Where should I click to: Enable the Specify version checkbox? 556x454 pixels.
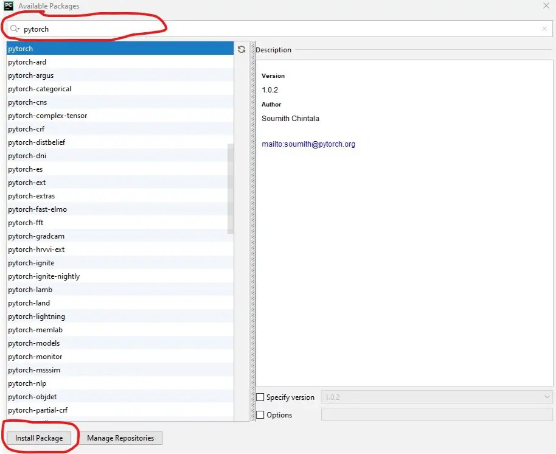point(260,397)
